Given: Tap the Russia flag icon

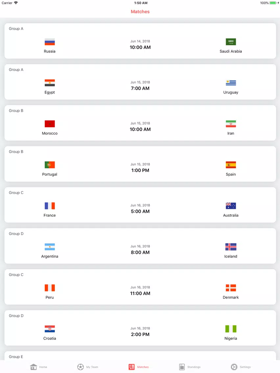Looking at the screenshot, I should (50, 42).
